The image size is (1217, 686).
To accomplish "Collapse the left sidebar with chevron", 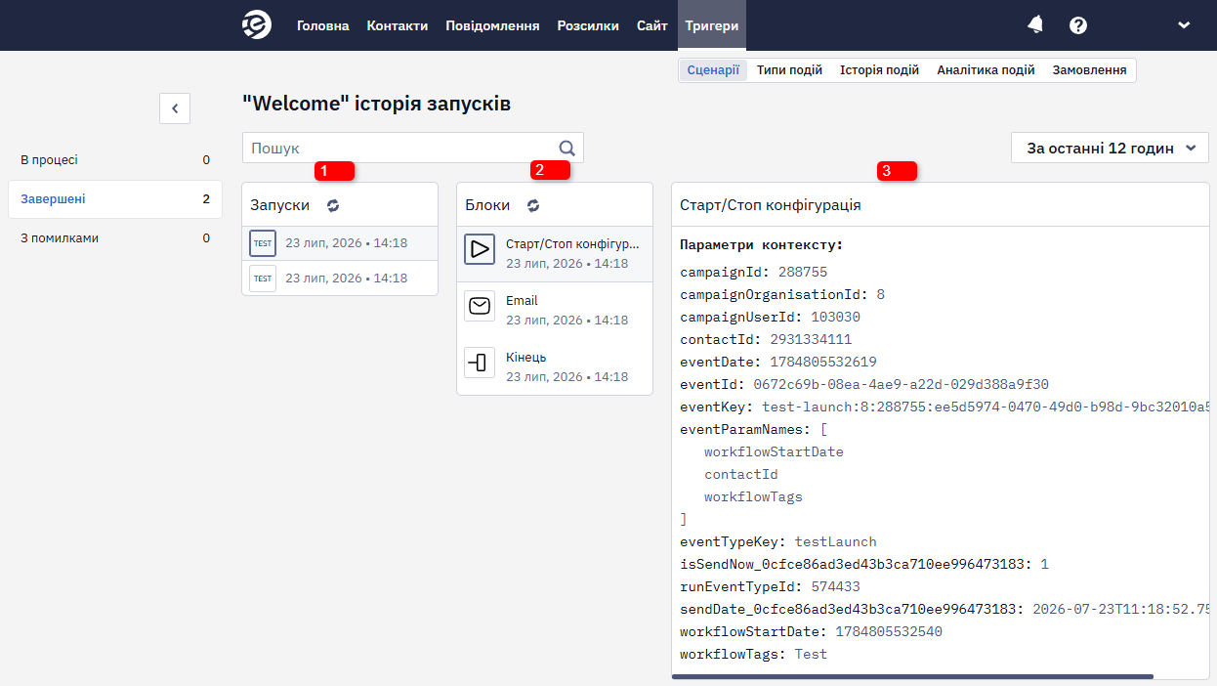I will coord(175,108).
